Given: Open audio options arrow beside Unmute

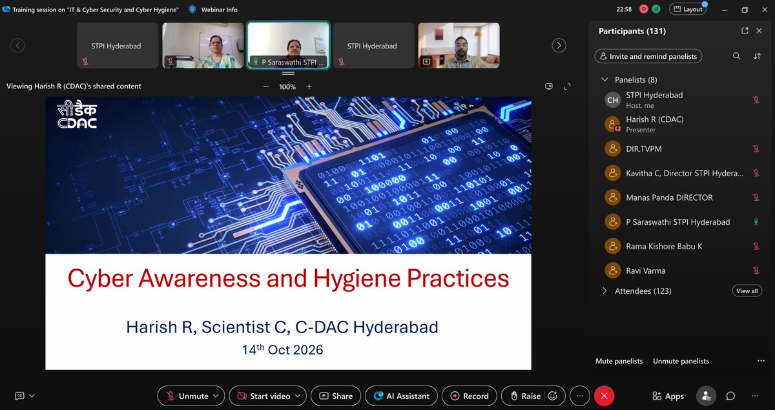Looking at the screenshot, I should point(216,396).
